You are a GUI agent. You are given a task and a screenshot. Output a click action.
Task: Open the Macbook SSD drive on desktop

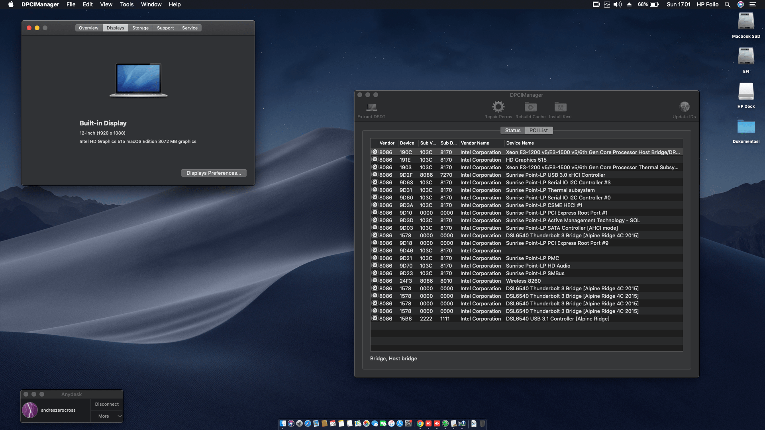[746, 21]
